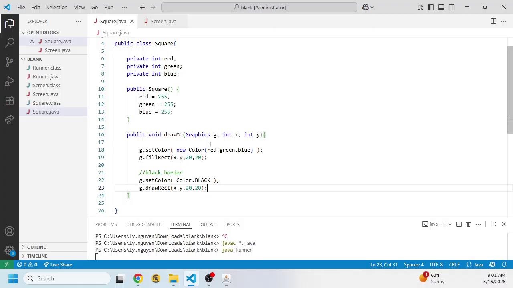The width and height of the screenshot is (513, 288).
Task: Open the notifications bell in status bar
Action: 504,264
